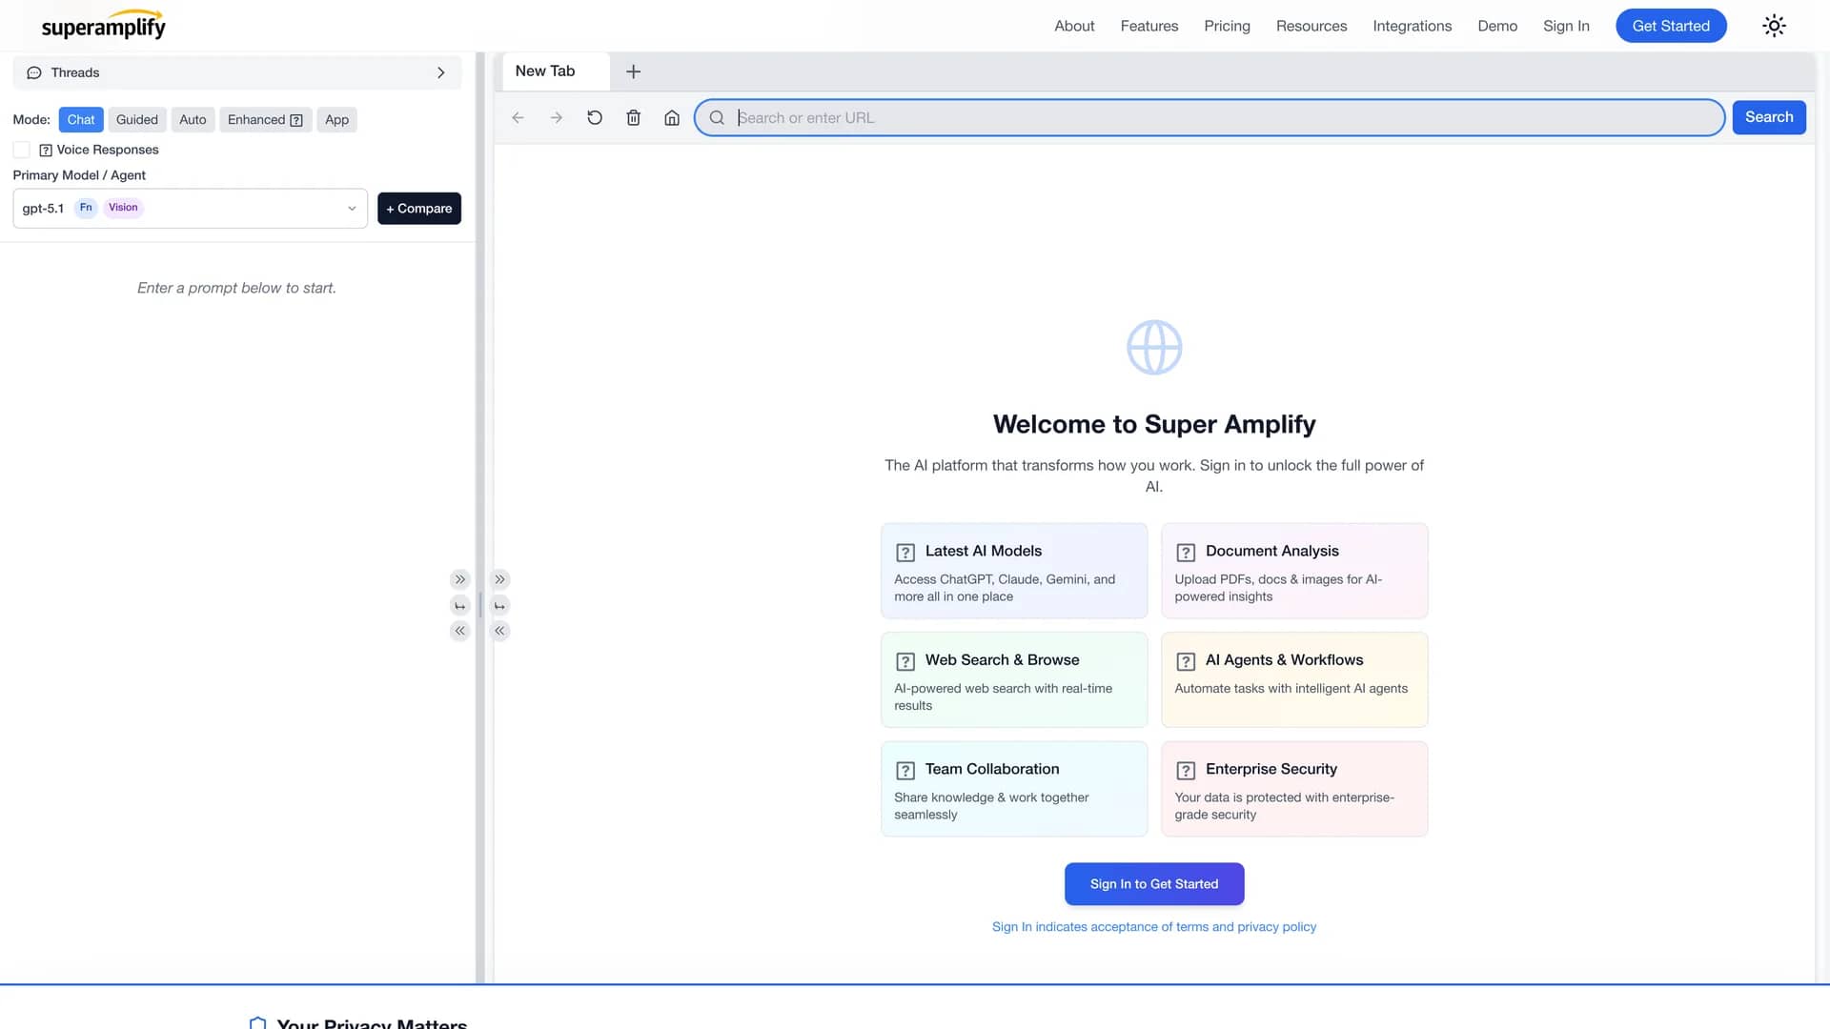Image resolution: width=1830 pixels, height=1029 pixels.
Task: Select the New Tab browser tab
Action: (x=555, y=71)
